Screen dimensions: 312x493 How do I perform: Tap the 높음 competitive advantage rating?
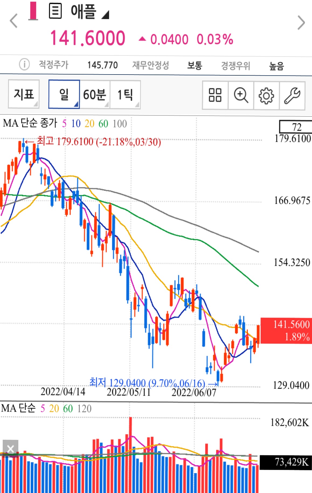tap(276, 66)
